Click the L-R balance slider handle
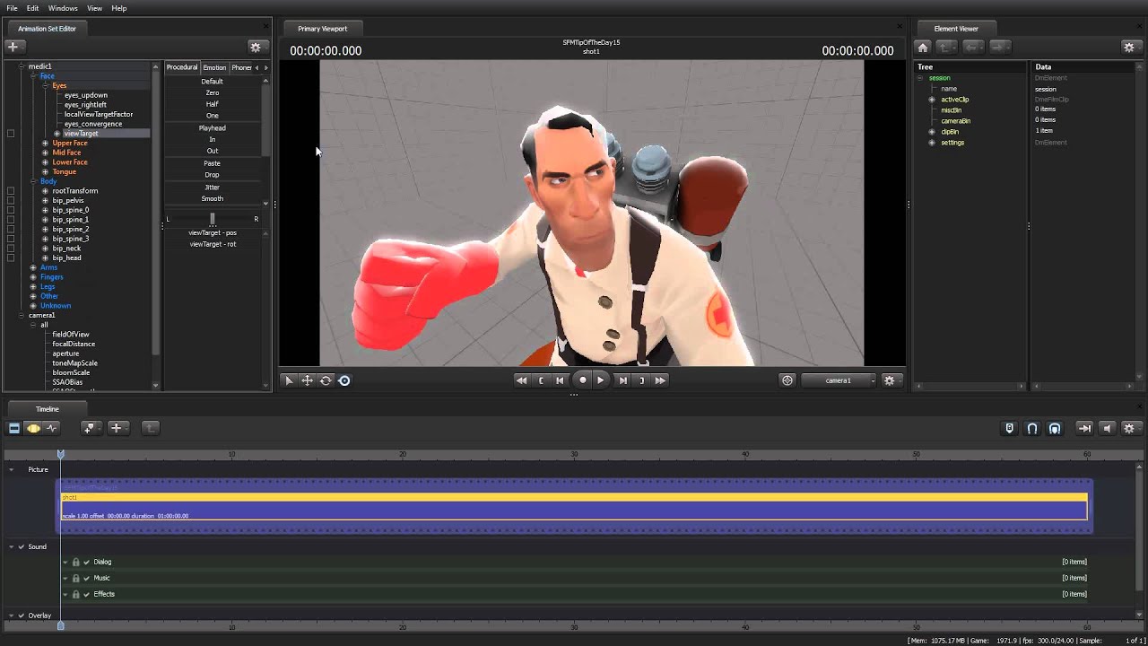 click(x=213, y=219)
